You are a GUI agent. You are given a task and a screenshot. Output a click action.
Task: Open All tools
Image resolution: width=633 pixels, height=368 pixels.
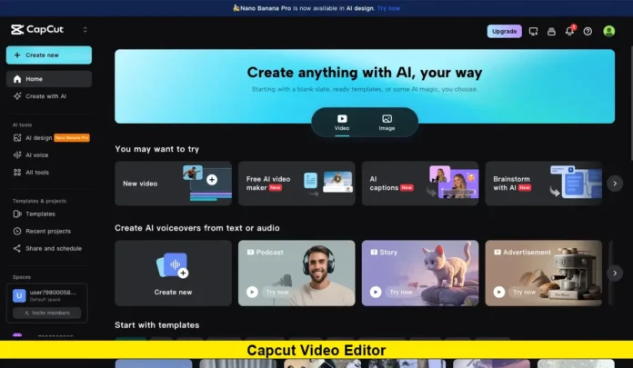(49, 173)
